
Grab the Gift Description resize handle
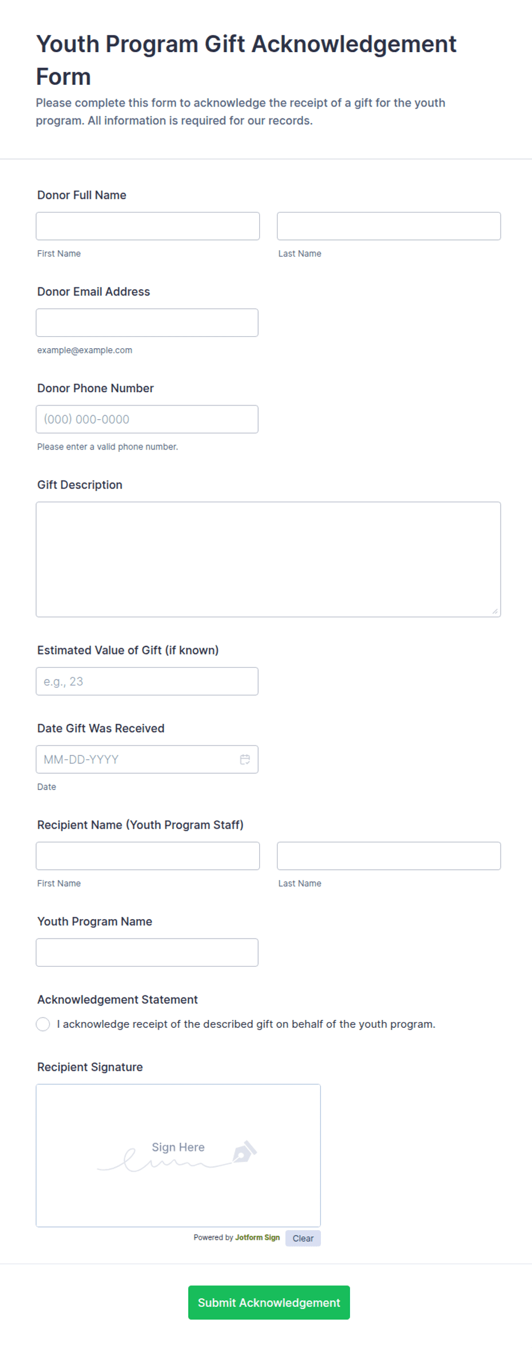tap(495, 611)
